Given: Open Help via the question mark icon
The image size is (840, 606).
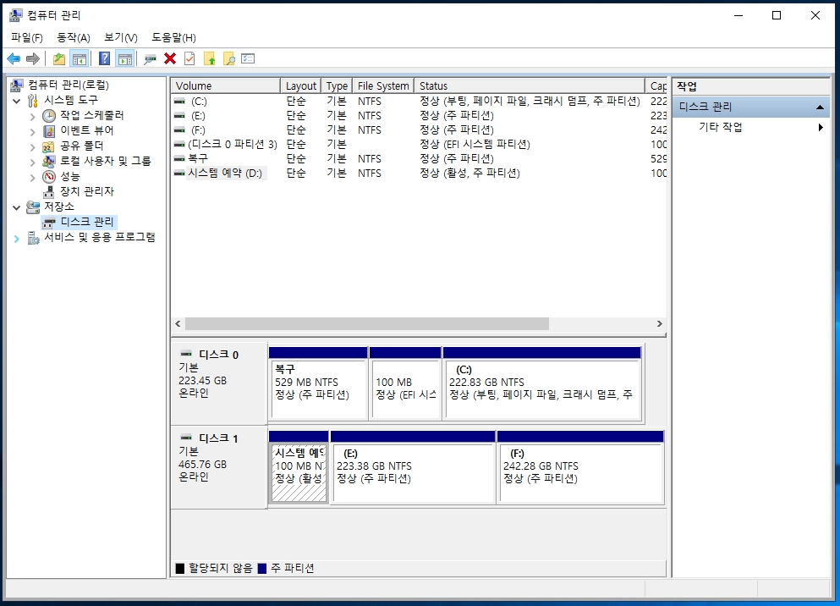Looking at the screenshot, I should (x=104, y=58).
